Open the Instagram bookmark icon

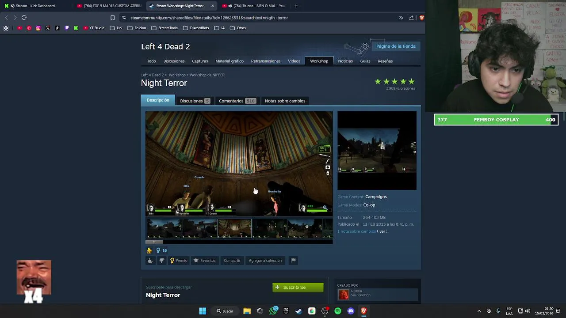pyautogui.click(x=38, y=28)
